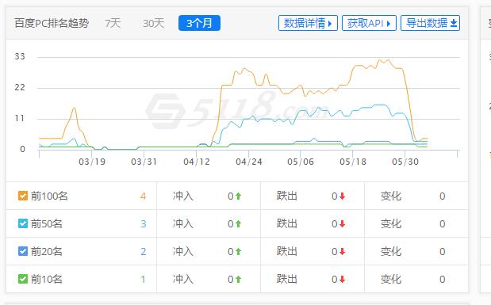Click red down arrow in 前100名 row
The image size is (491, 305).
342,196
